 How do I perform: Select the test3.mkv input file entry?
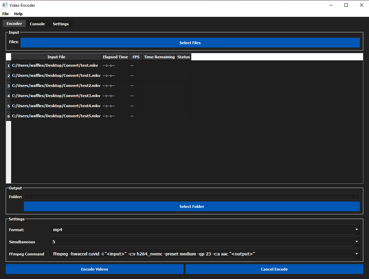56,96
